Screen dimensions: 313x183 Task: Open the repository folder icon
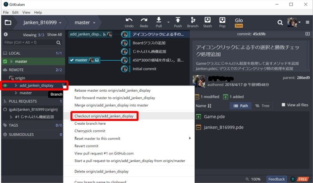point(8,23)
